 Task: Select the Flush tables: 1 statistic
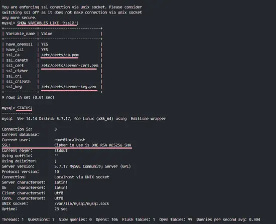point(139,219)
